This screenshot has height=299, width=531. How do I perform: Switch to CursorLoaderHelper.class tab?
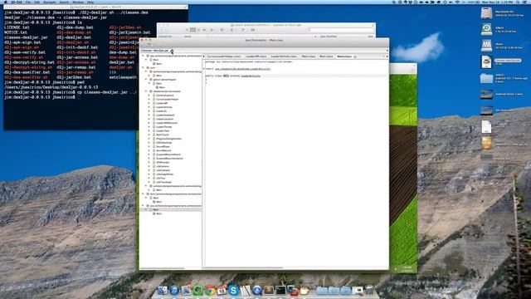click(x=224, y=56)
